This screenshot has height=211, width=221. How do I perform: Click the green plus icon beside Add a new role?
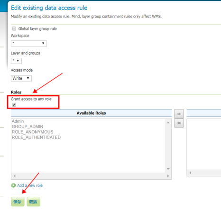click(13, 185)
